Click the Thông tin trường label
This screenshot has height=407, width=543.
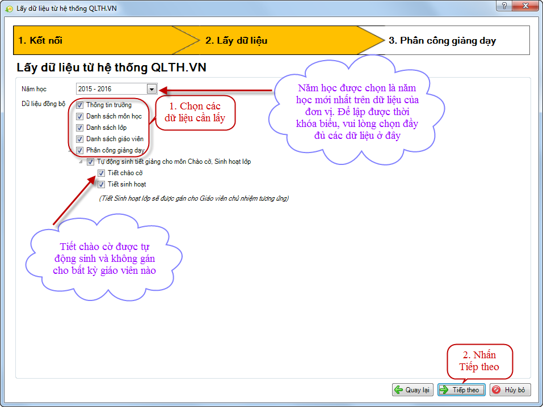pyautogui.click(x=109, y=105)
